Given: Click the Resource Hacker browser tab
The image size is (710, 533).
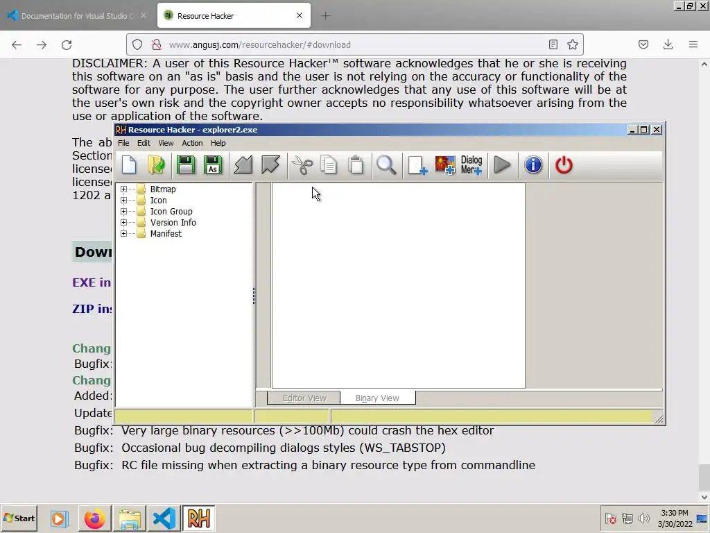Looking at the screenshot, I should point(234,15).
